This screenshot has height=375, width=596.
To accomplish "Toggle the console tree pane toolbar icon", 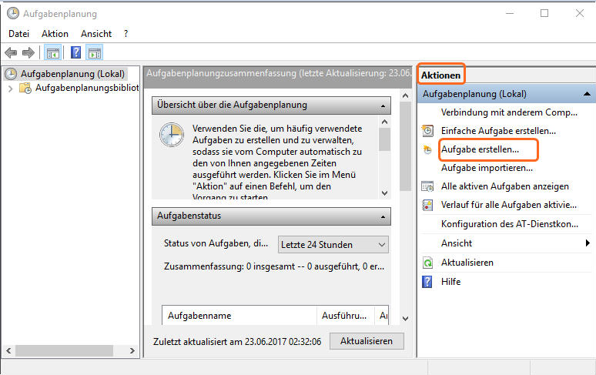I will 53,53.
